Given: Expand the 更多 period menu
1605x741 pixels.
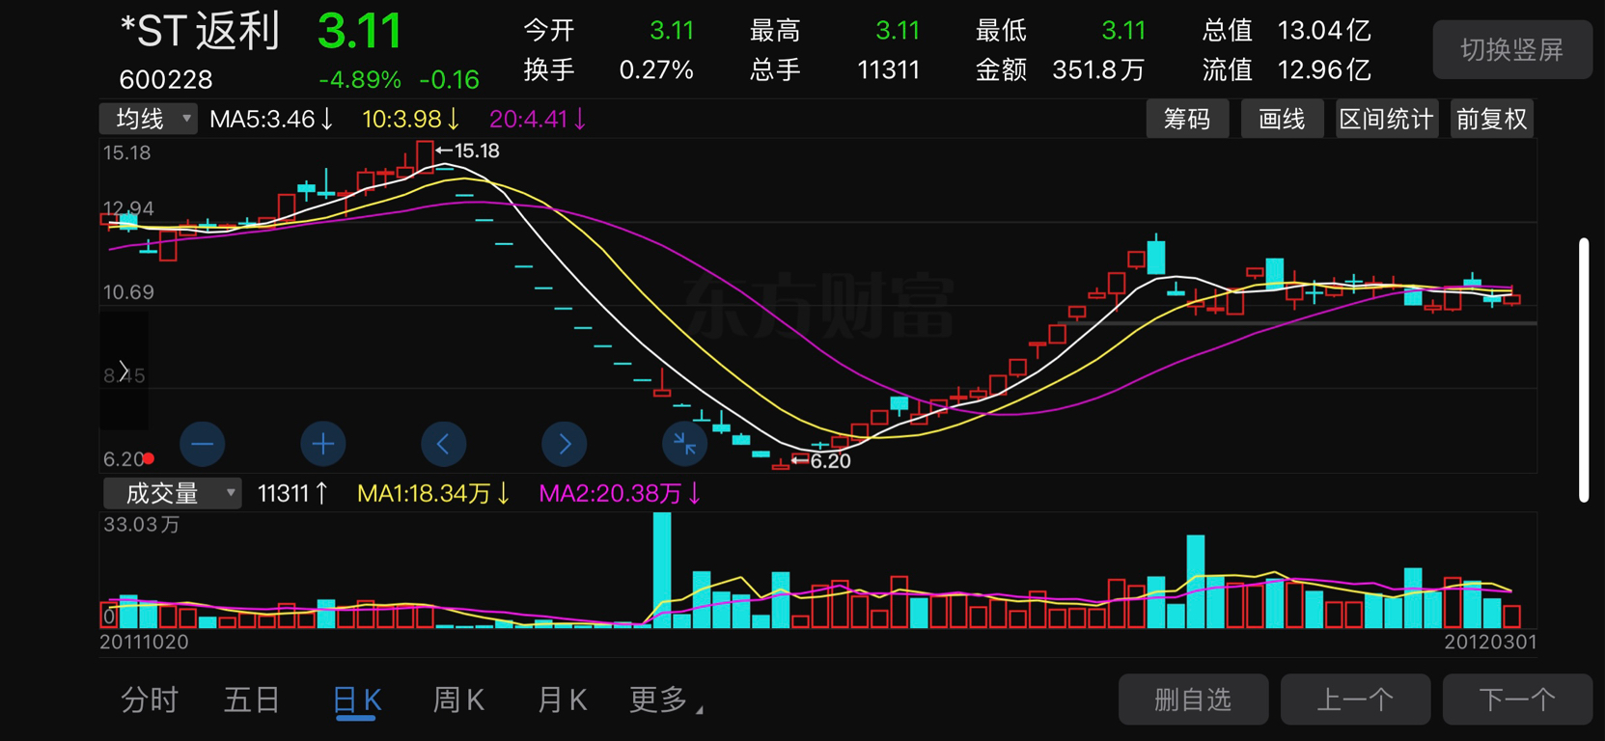Looking at the screenshot, I should tap(666, 700).
